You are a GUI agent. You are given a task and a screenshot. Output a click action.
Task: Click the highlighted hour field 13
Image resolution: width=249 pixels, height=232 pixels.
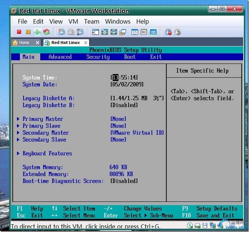coord(116,77)
